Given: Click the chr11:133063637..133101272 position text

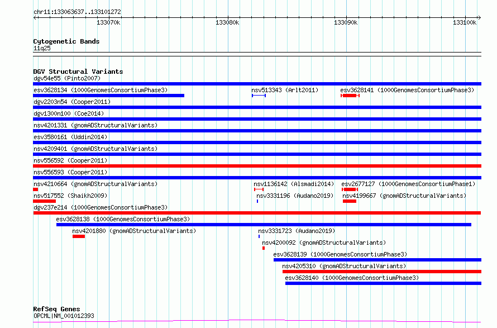Looking at the screenshot, I should coord(77,12).
